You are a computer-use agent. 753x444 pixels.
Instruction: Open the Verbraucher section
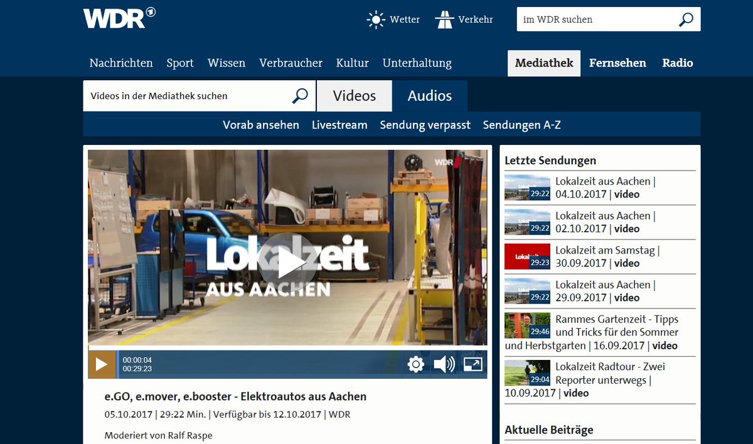pyautogui.click(x=291, y=63)
